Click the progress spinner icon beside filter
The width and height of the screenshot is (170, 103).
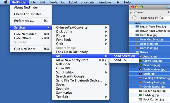[134, 18]
